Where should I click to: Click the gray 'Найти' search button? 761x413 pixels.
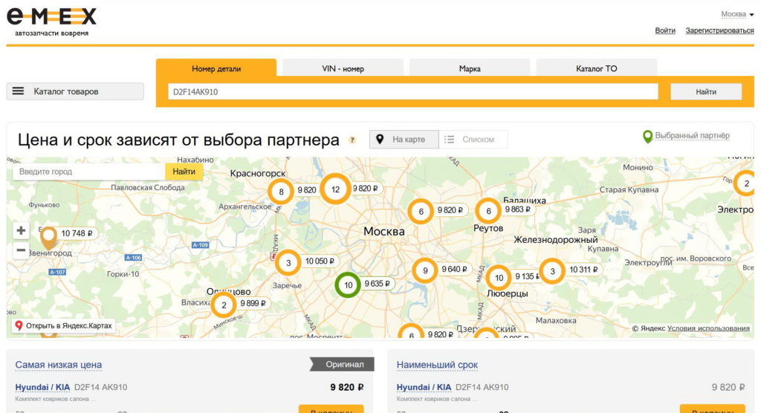(706, 91)
